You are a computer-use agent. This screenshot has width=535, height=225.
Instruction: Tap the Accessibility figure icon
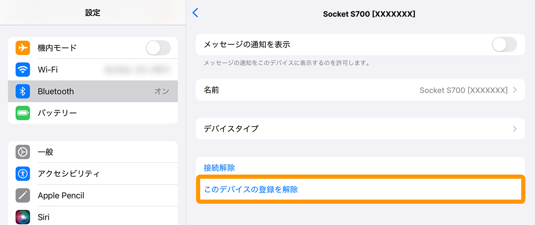(x=23, y=174)
